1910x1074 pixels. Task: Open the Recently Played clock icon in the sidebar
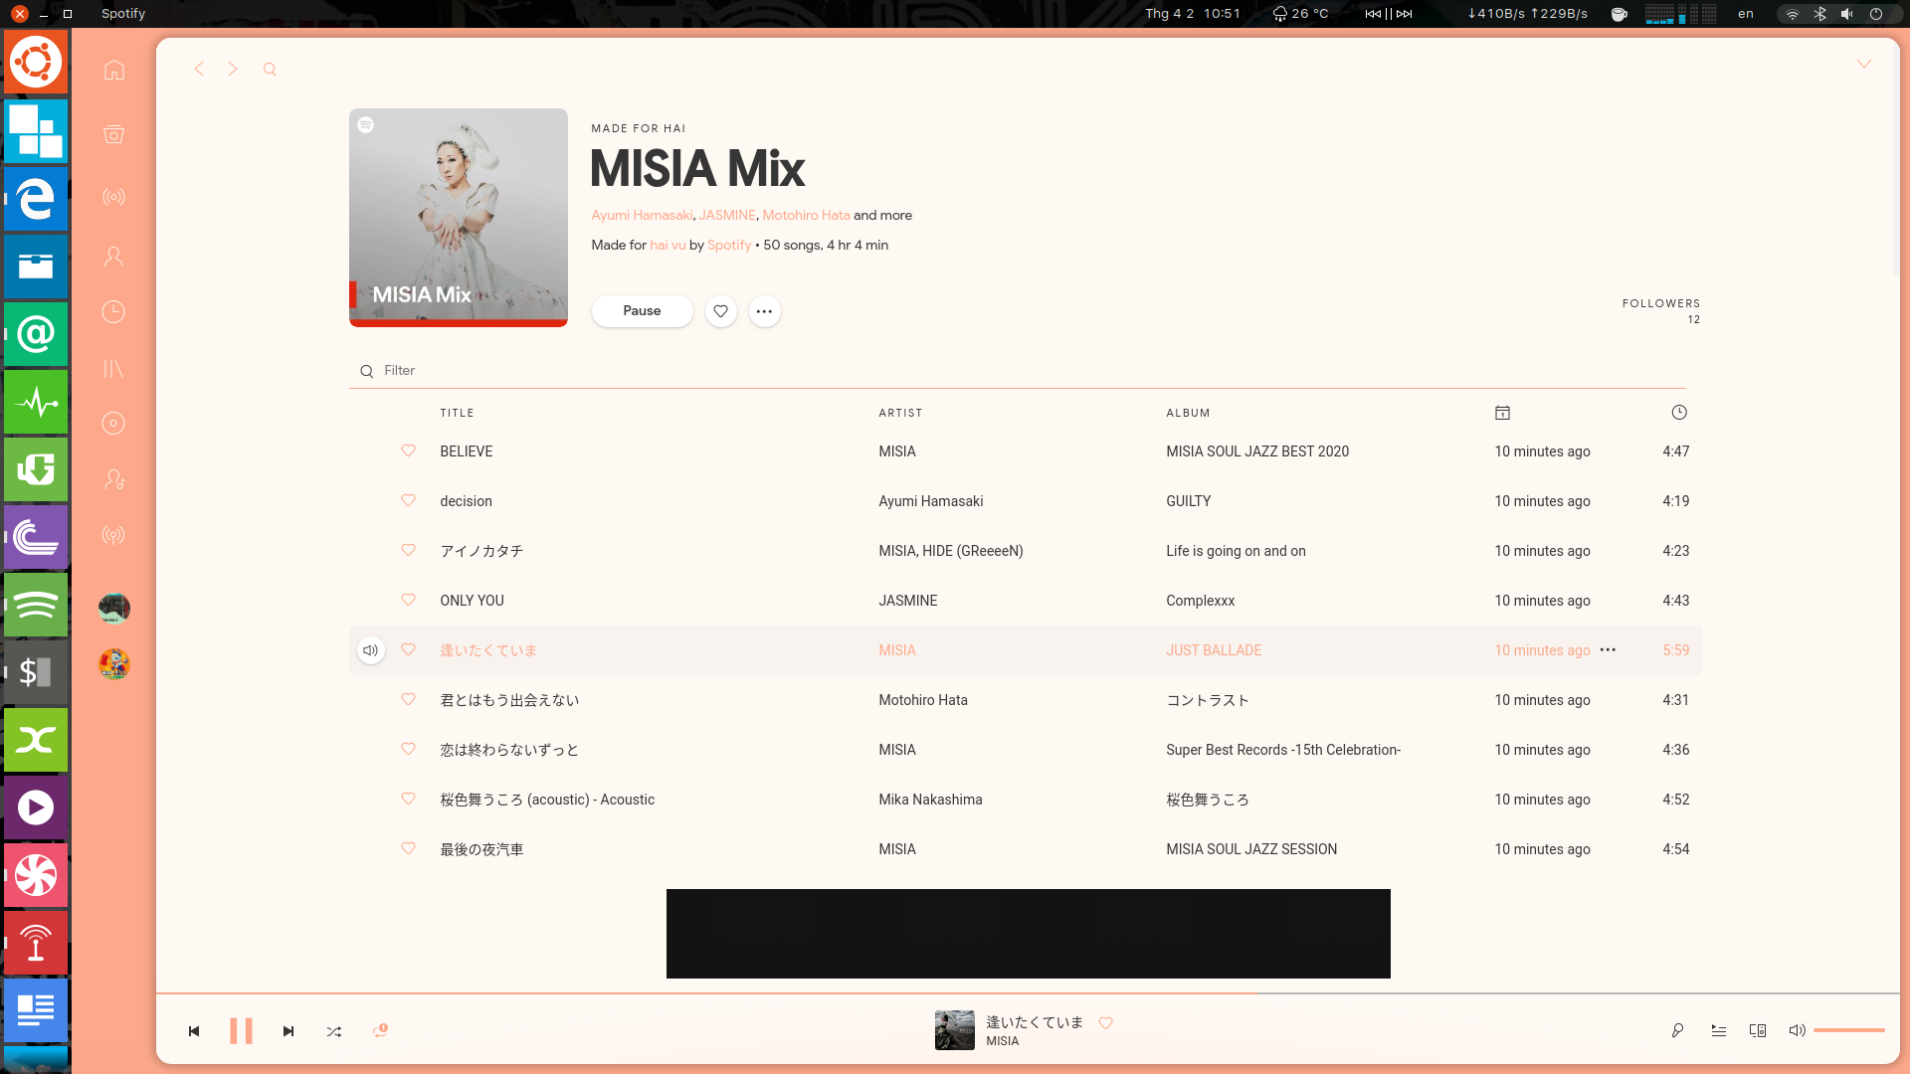click(x=113, y=312)
